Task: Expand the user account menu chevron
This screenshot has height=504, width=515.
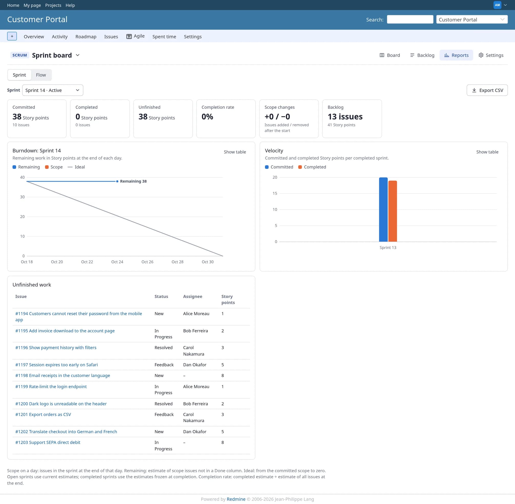Action: tap(505, 5)
